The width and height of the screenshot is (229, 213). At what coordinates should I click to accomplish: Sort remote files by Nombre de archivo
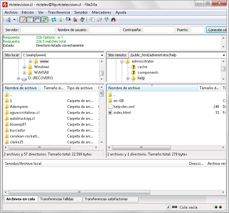pyautogui.click(x=152, y=88)
